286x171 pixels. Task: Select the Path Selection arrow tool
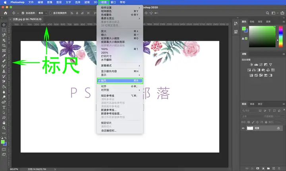[4, 113]
